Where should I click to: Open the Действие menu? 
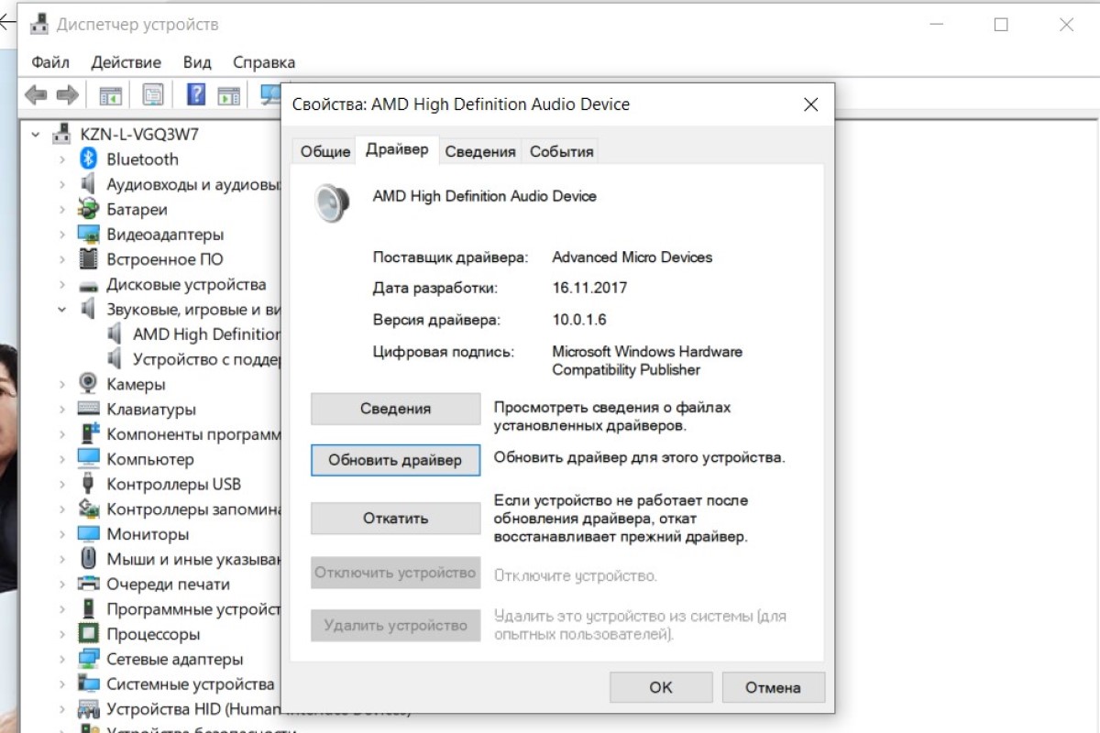[126, 62]
